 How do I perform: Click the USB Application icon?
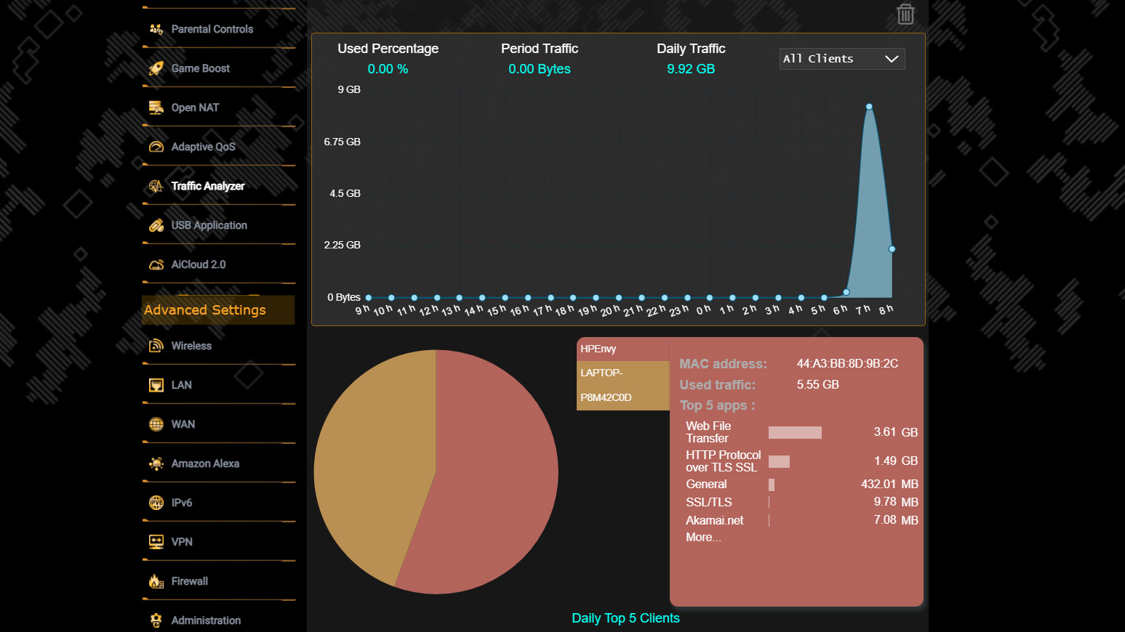click(156, 225)
